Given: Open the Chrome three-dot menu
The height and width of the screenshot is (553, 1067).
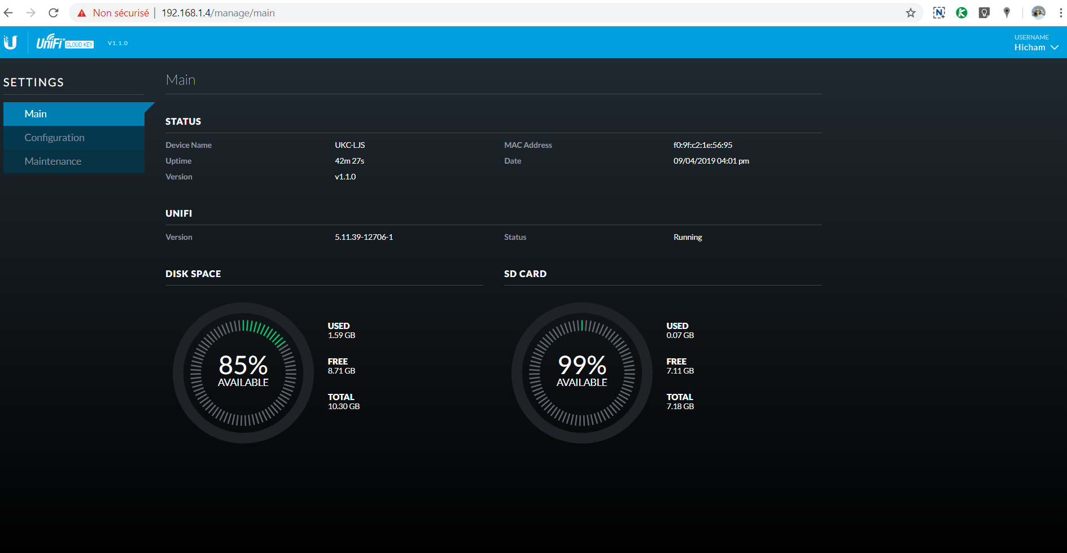Looking at the screenshot, I should (x=1061, y=13).
